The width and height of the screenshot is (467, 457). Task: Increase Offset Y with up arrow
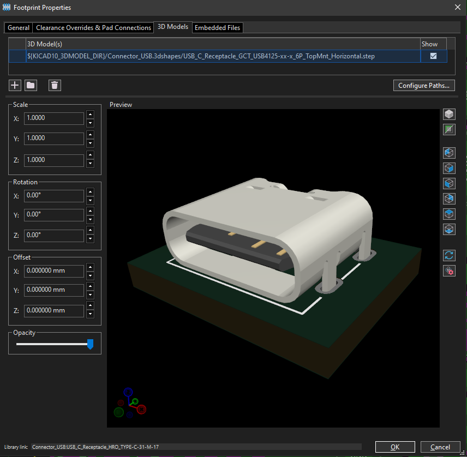click(90, 286)
